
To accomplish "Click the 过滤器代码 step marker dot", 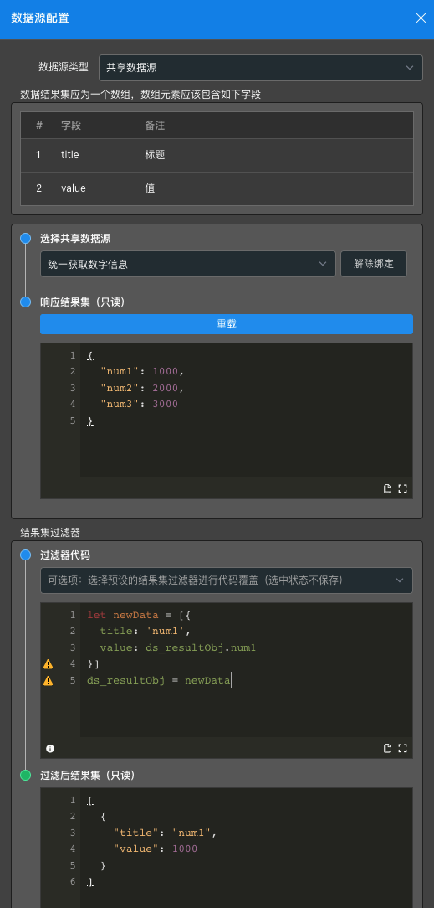I will pyautogui.click(x=25, y=555).
